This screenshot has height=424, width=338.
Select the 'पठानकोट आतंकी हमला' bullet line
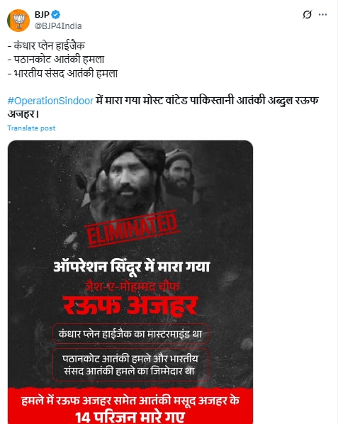click(56, 60)
